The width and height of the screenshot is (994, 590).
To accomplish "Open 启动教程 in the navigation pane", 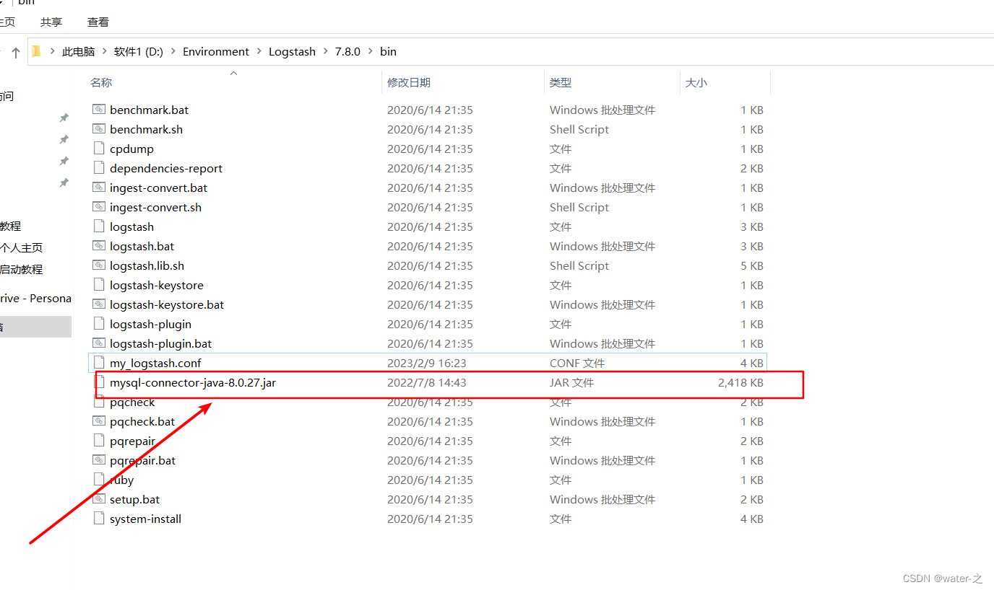I will [x=21, y=269].
